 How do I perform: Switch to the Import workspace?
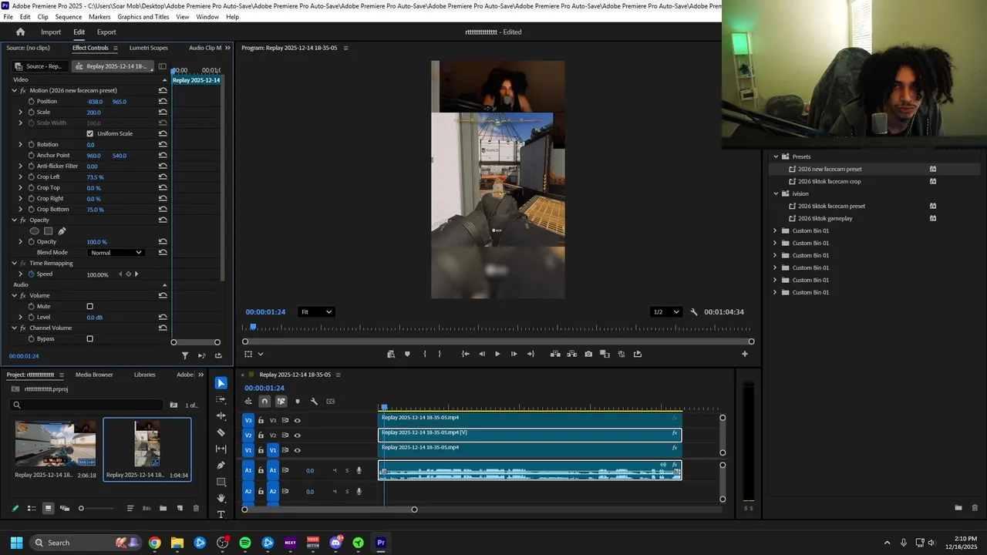[x=51, y=32]
